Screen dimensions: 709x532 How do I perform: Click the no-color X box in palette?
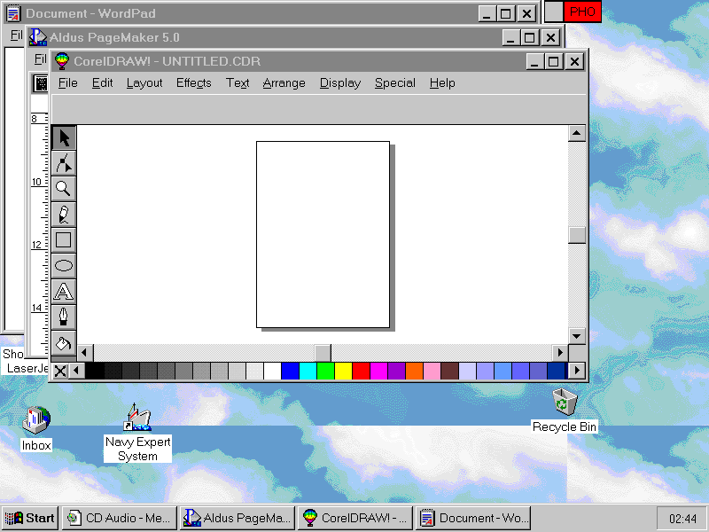(x=60, y=372)
